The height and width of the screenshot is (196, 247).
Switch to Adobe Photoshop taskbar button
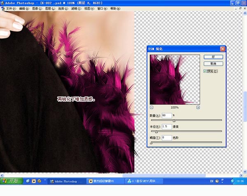point(67,181)
